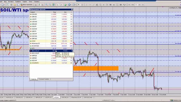Open the Графики menu

tap(18, 2)
